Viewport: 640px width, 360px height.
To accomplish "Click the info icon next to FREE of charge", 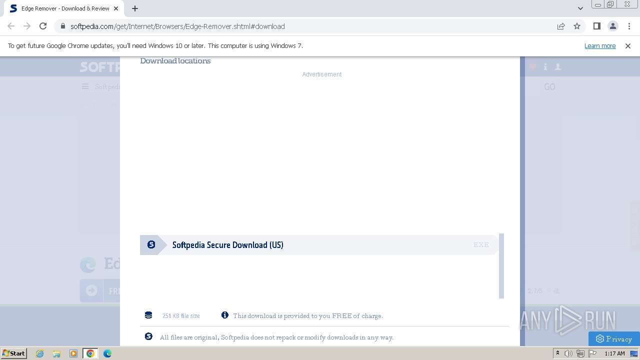I will point(225,315).
